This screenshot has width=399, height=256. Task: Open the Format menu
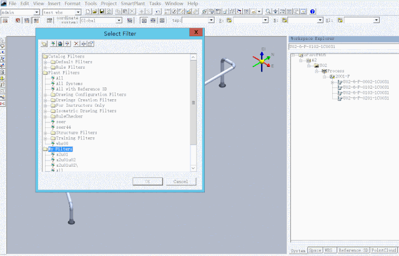(x=72, y=4)
